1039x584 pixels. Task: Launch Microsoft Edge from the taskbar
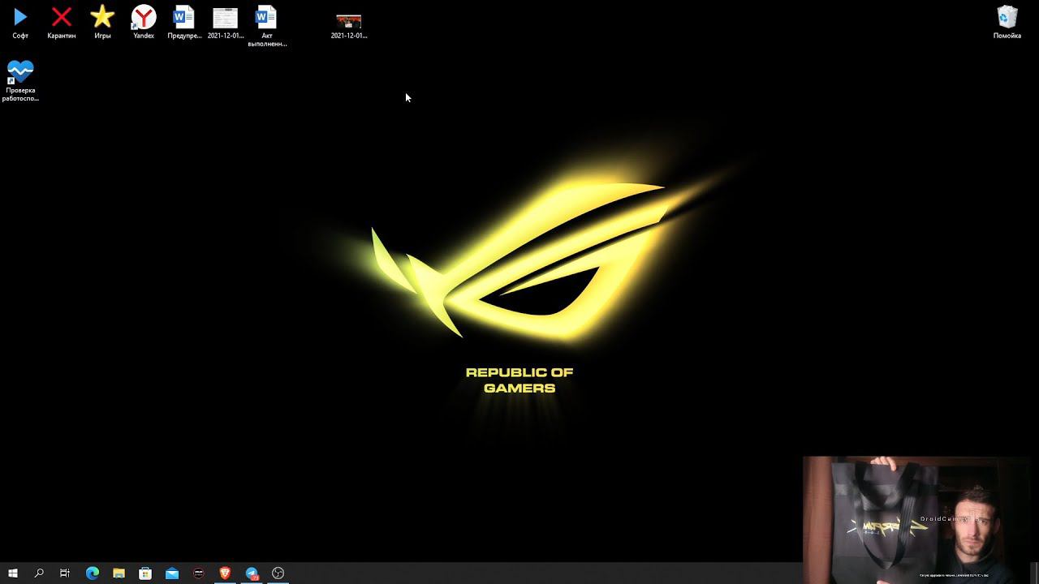coord(93,573)
